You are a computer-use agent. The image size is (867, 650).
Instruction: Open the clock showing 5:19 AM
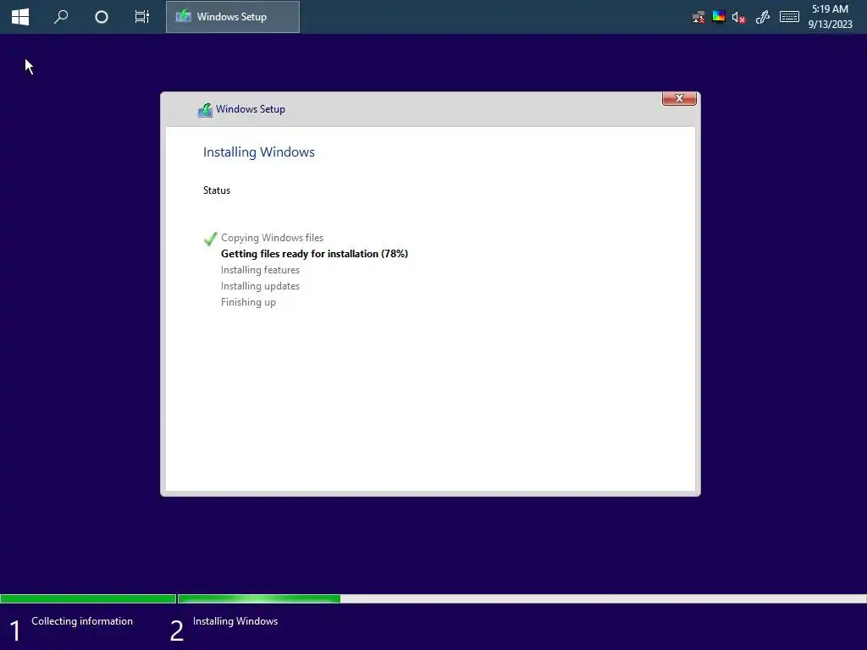pos(830,17)
